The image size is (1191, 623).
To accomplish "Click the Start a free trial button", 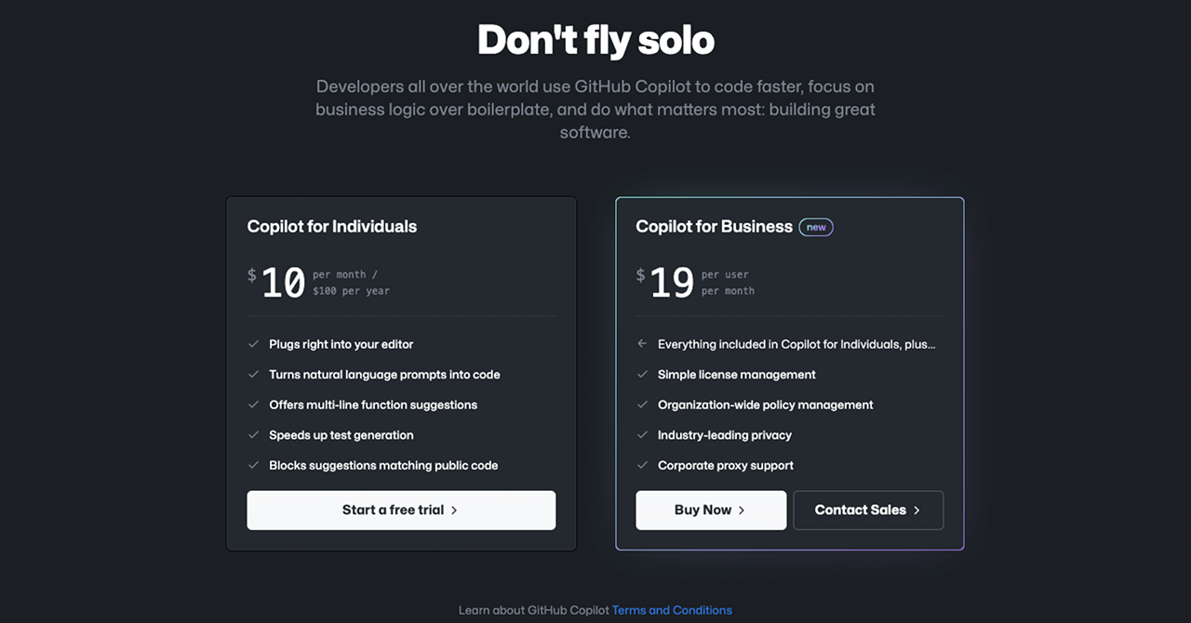I will pos(401,510).
